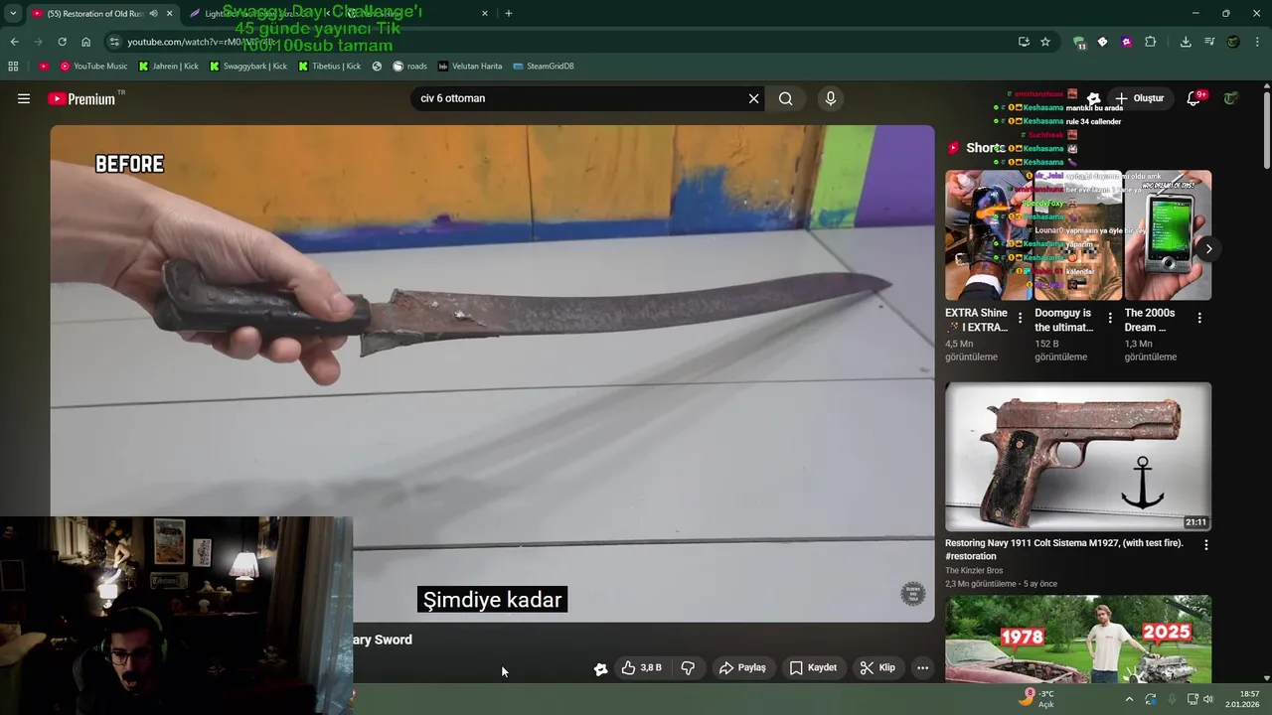
Task: Open Chrome three-dot menu
Action: click(x=1258, y=42)
